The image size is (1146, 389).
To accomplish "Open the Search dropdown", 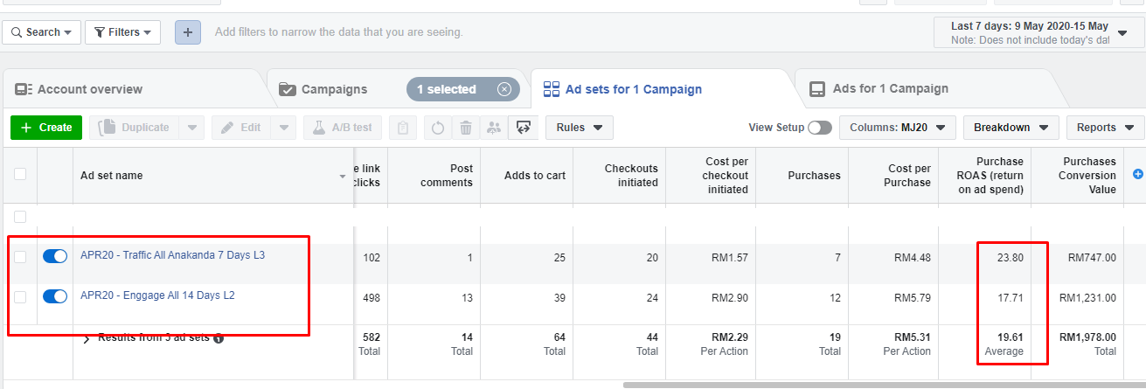I will pos(42,32).
